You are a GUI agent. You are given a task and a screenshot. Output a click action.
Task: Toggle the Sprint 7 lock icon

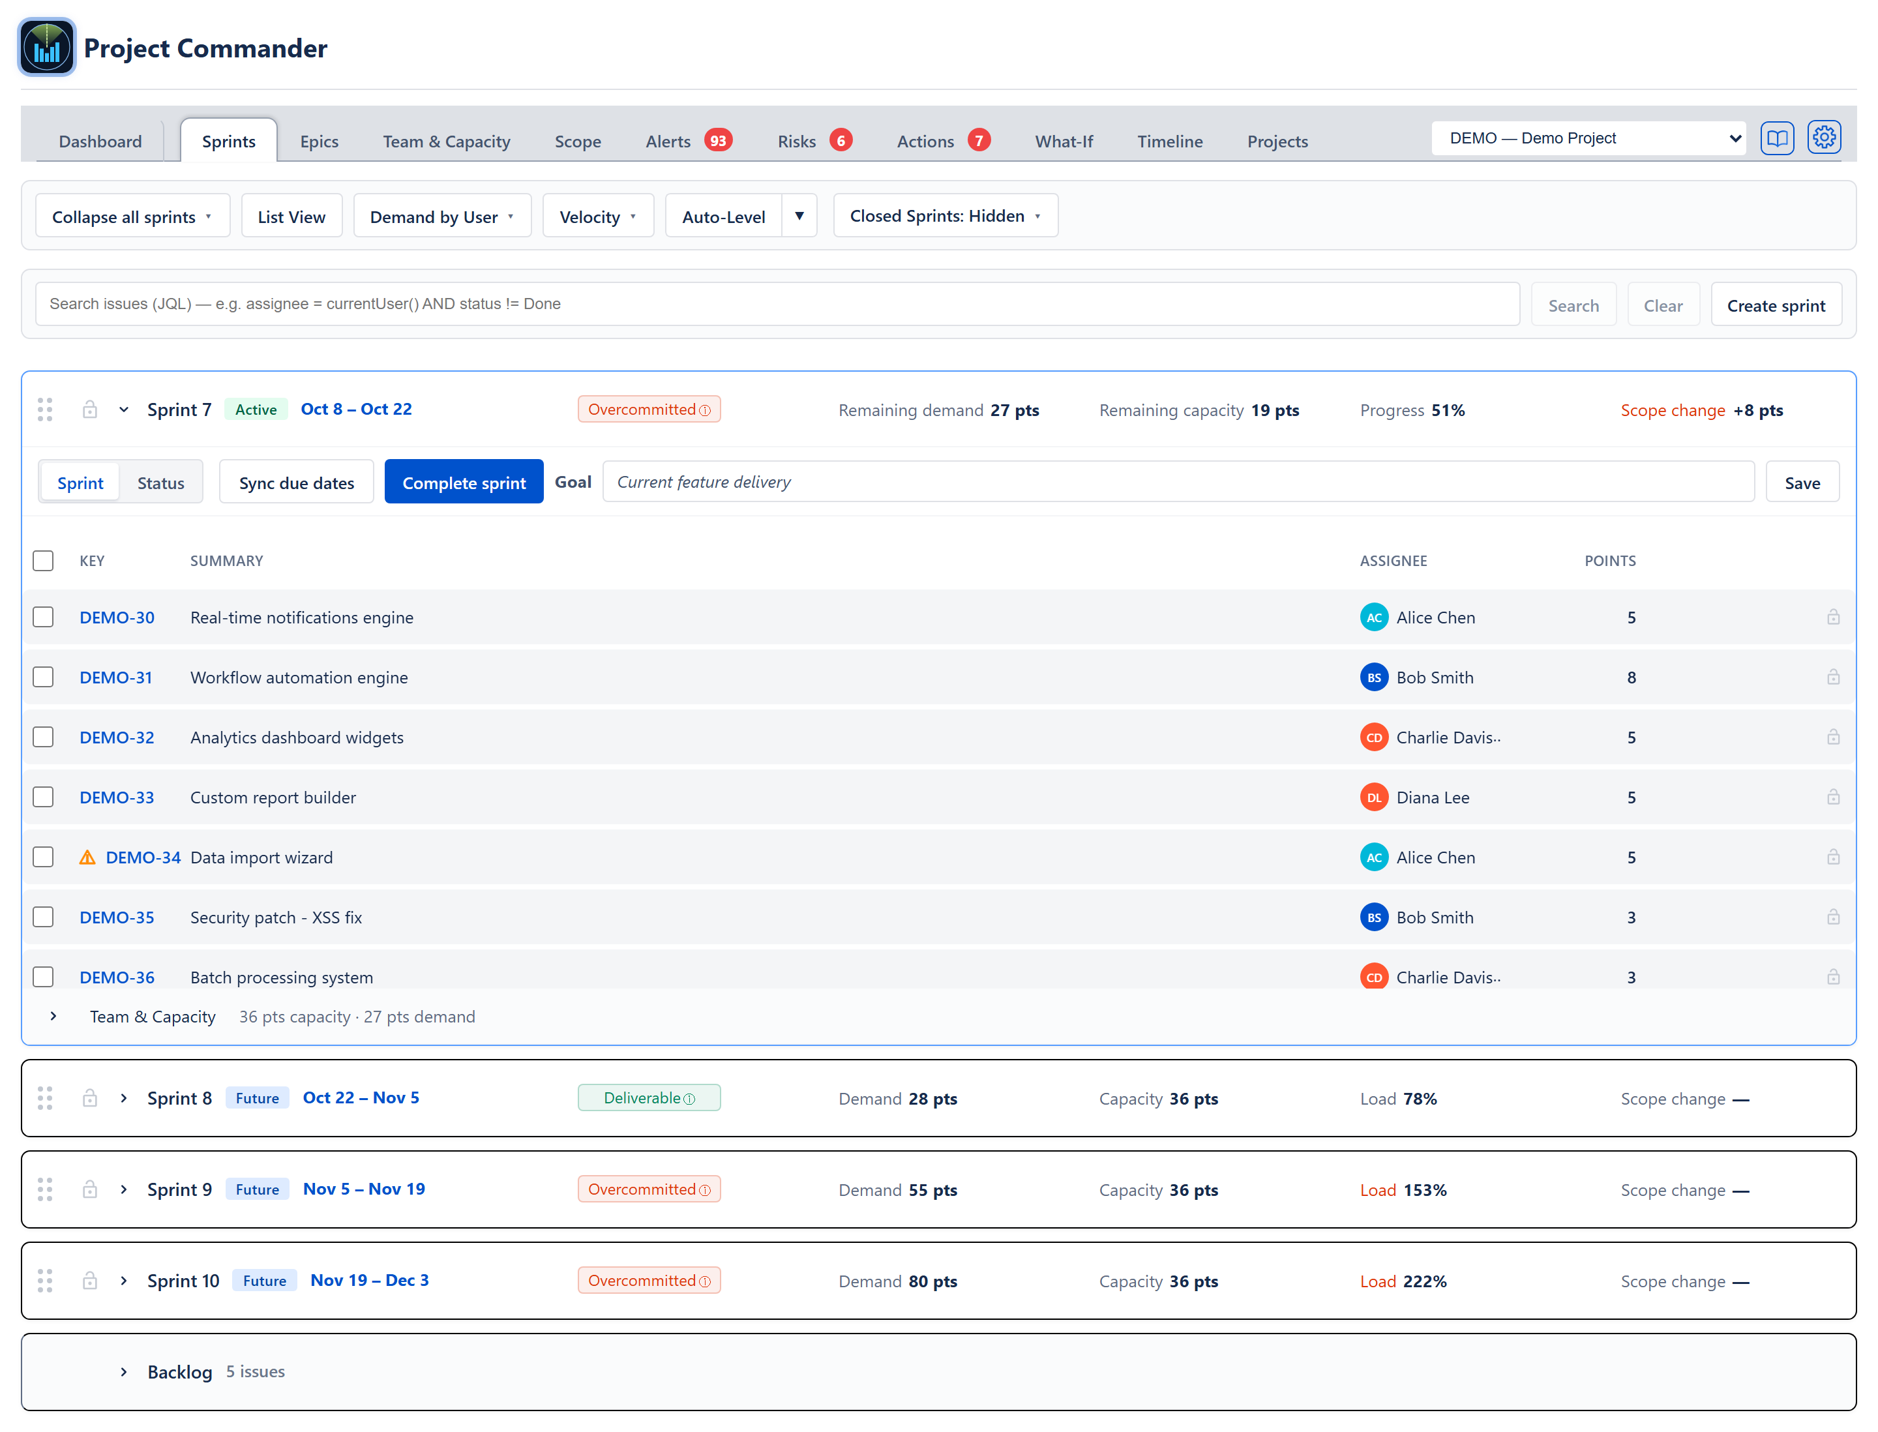[x=89, y=410]
